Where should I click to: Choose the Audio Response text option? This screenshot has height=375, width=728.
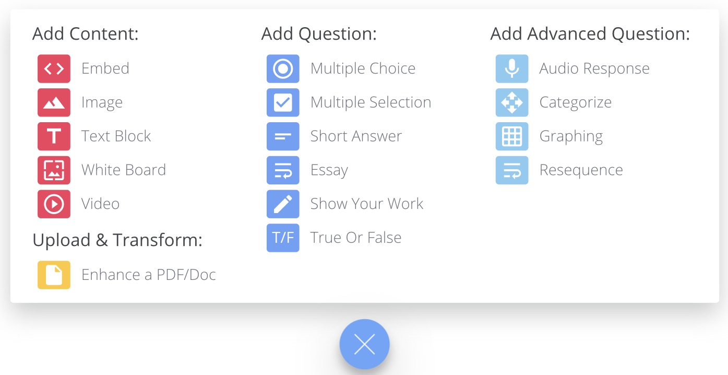594,68
